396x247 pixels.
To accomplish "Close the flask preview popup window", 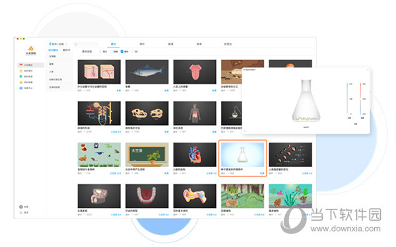I will (x=368, y=70).
